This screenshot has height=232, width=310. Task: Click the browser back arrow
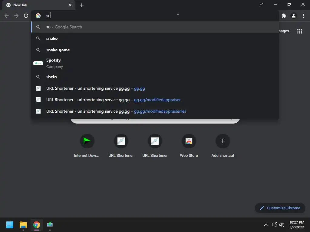pyautogui.click(x=7, y=16)
